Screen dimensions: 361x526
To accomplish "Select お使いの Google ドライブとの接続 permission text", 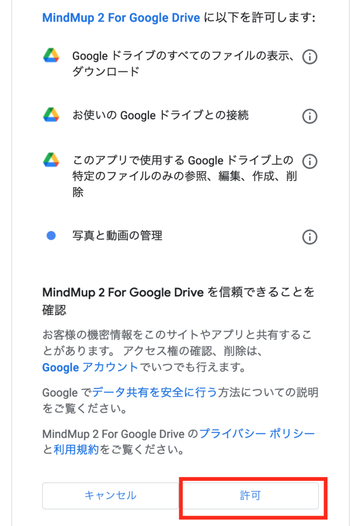I will 160,115.
